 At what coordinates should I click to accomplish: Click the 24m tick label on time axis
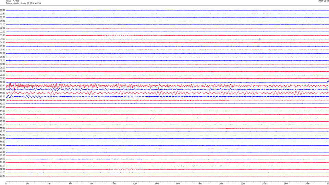(x=264, y=184)
